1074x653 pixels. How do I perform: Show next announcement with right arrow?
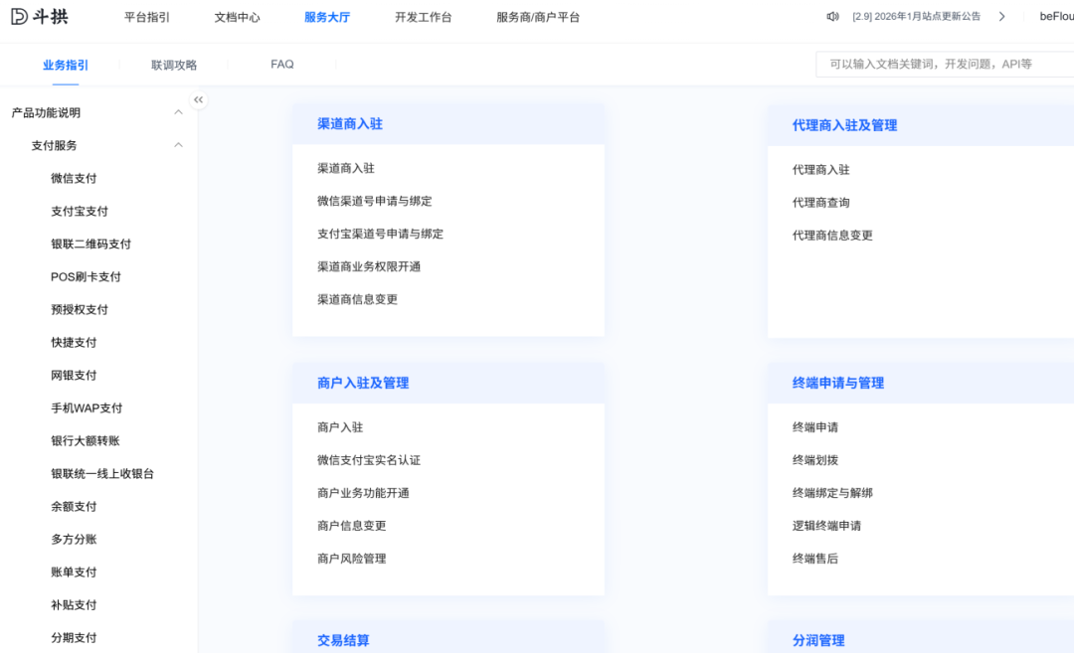coord(1002,17)
